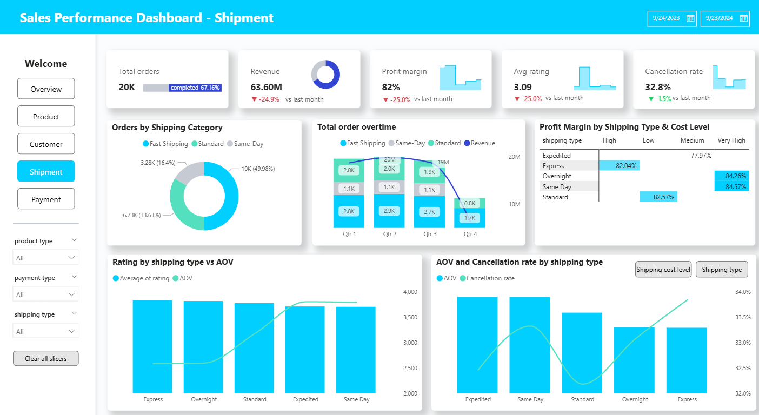Expand the product type dropdown
This screenshot has height=415, width=759.
(x=46, y=258)
